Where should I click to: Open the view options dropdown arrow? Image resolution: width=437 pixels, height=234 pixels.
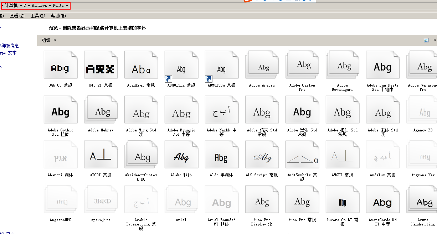point(435,40)
